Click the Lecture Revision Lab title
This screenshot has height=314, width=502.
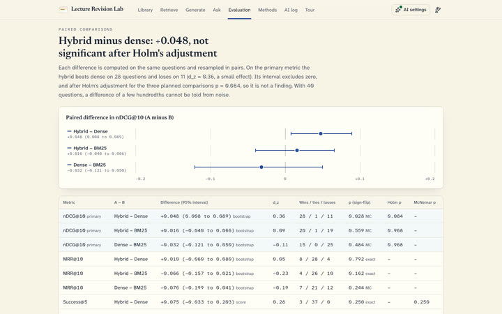click(x=97, y=9)
